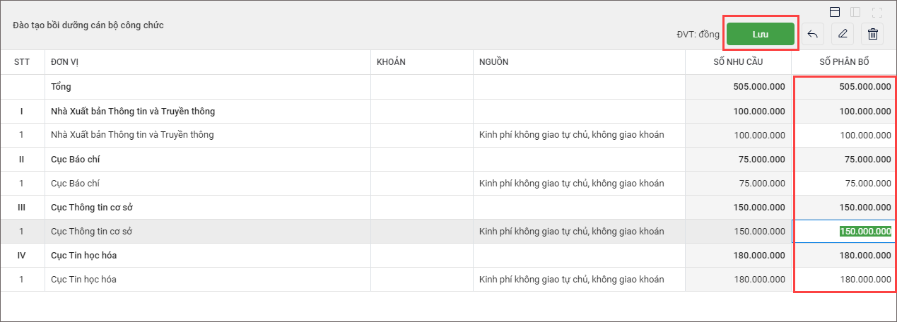
Task: Click the ĐƠN VỊ column header
Action: pos(64,62)
